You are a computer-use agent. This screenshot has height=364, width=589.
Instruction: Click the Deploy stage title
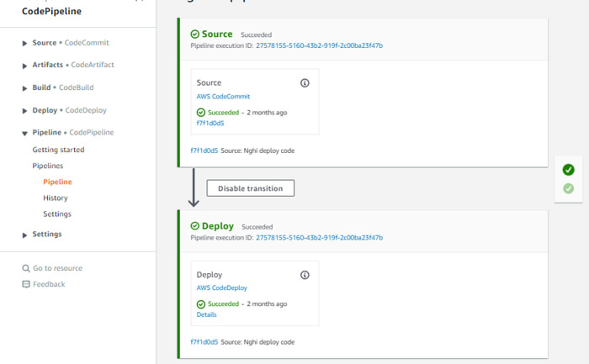tap(218, 226)
